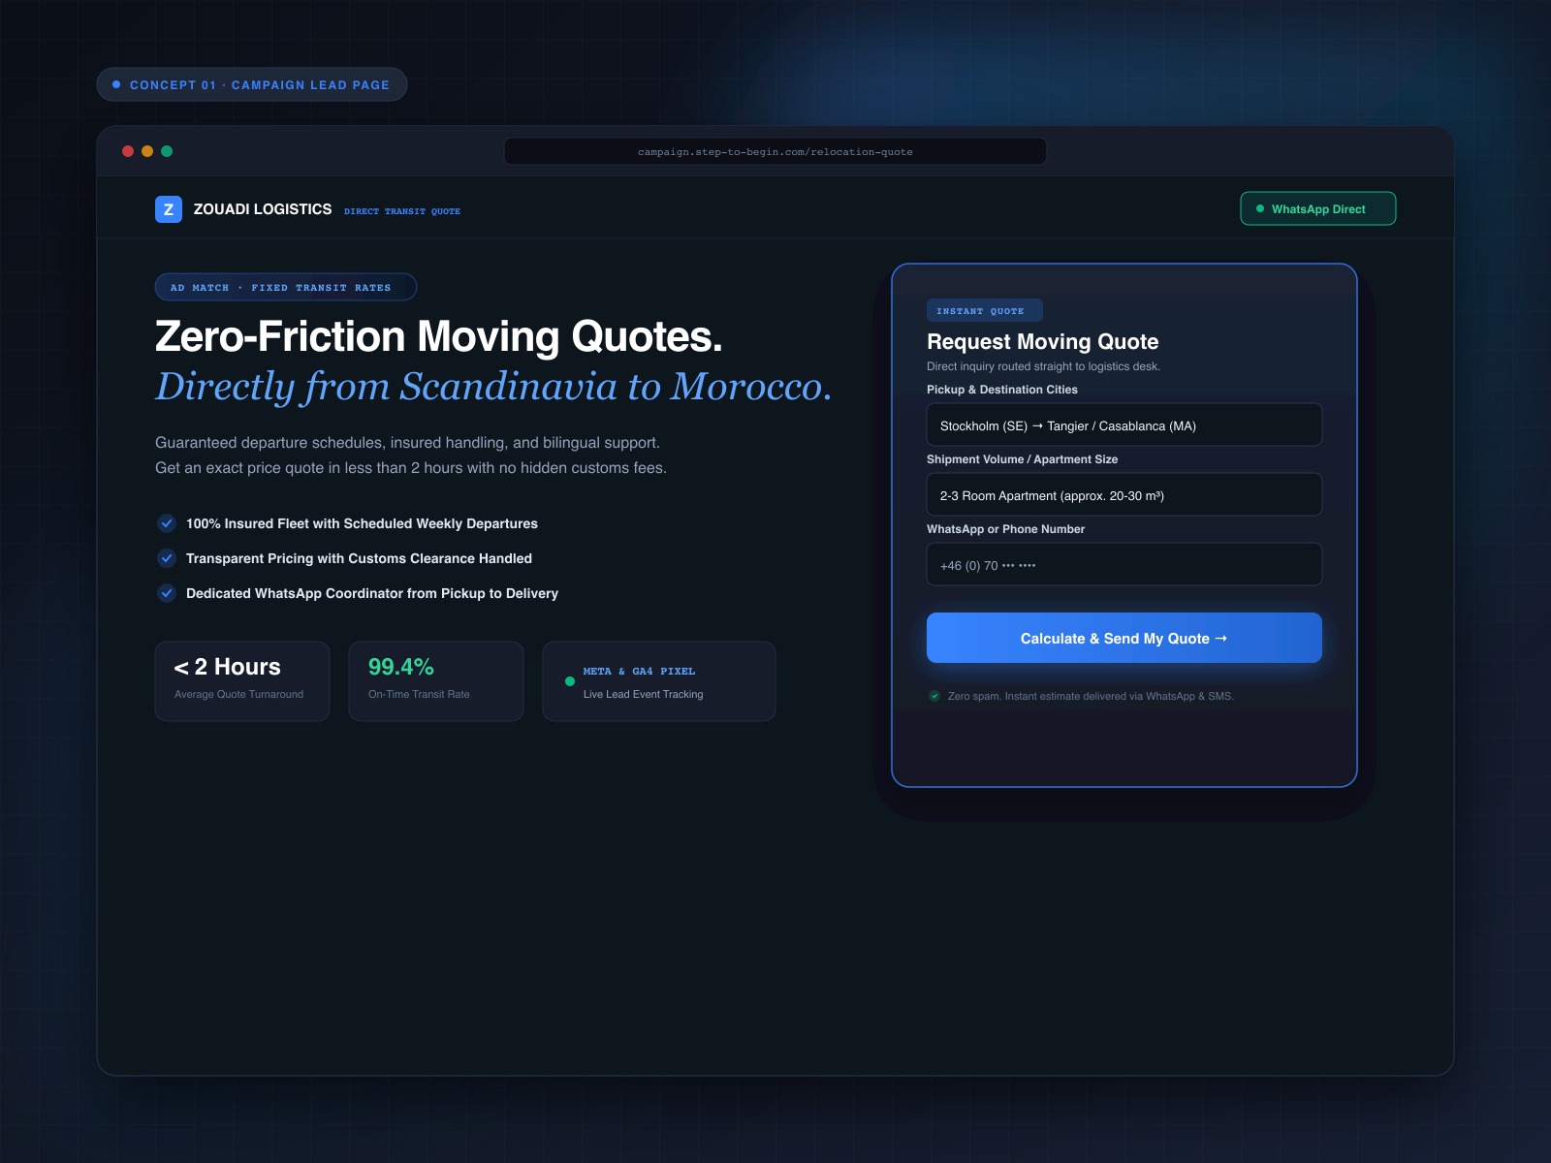Click the green window dot

click(x=167, y=151)
